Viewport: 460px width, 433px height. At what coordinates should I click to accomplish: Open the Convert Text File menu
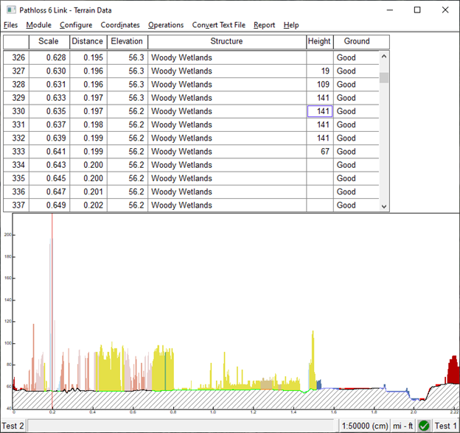tap(219, 25)
